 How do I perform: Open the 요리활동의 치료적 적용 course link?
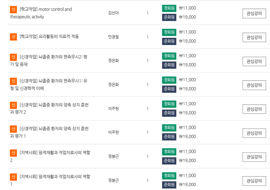[49, 37]
